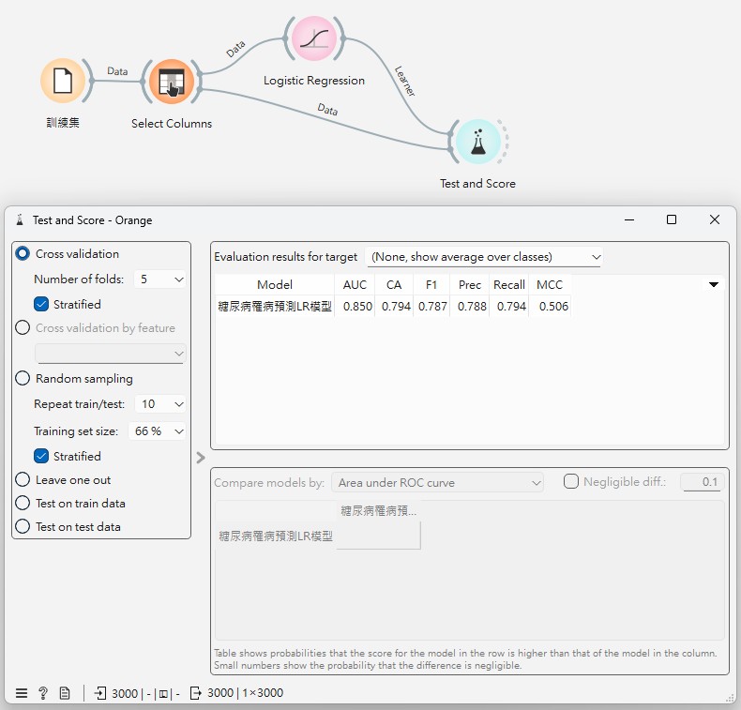Click the 訓練集 file widget node
The height and width of the screenshot is (710, 741).
tap(63, 82)
